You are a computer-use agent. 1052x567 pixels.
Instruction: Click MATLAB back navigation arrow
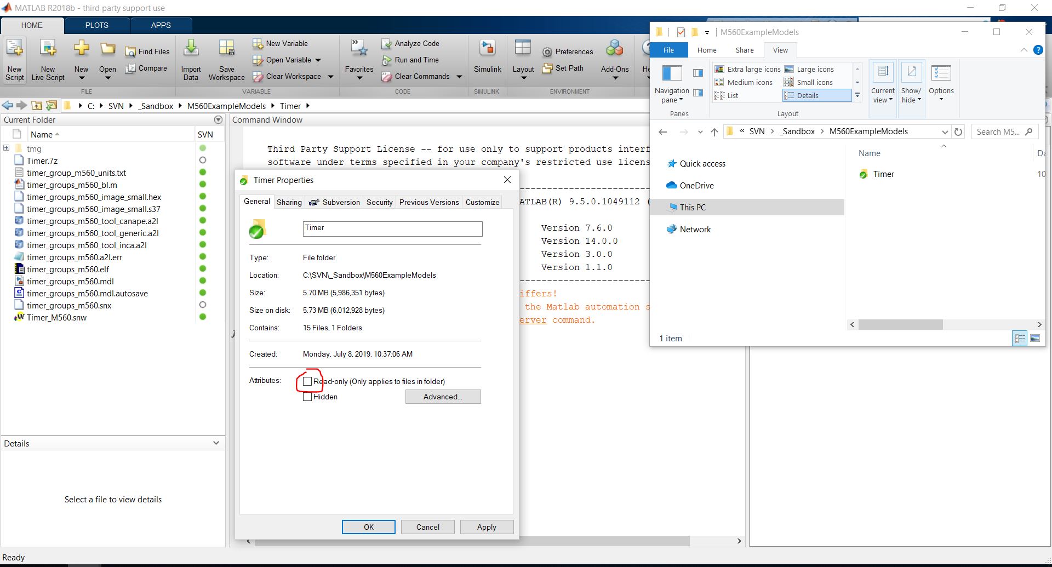coord(7,106)
